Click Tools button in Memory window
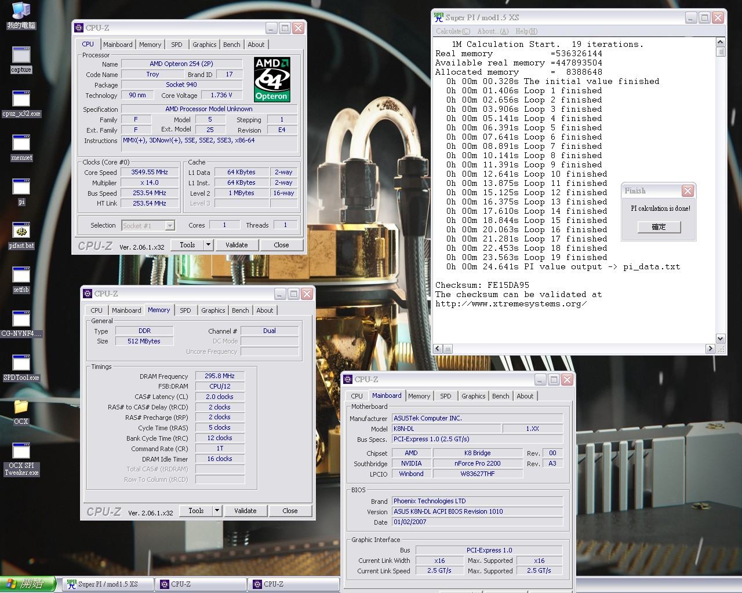Image resolution: width=742 pixels, height=593 pixels. click(x=196, y=511)
